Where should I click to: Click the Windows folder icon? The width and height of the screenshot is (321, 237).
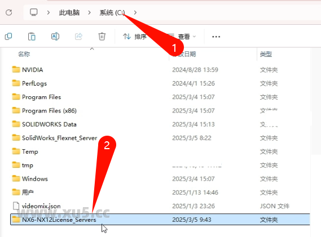16,178
